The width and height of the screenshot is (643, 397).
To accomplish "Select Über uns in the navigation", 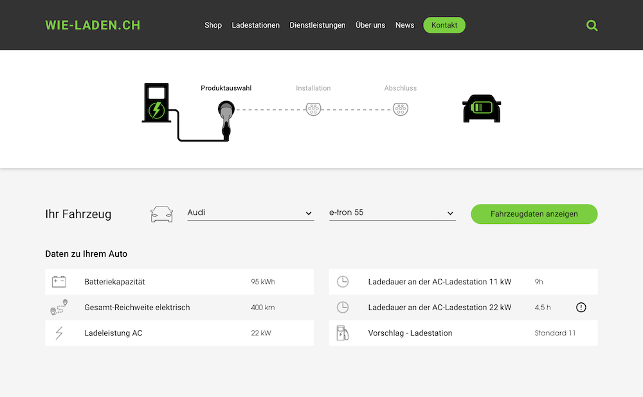I will click(x=370, y=25).
